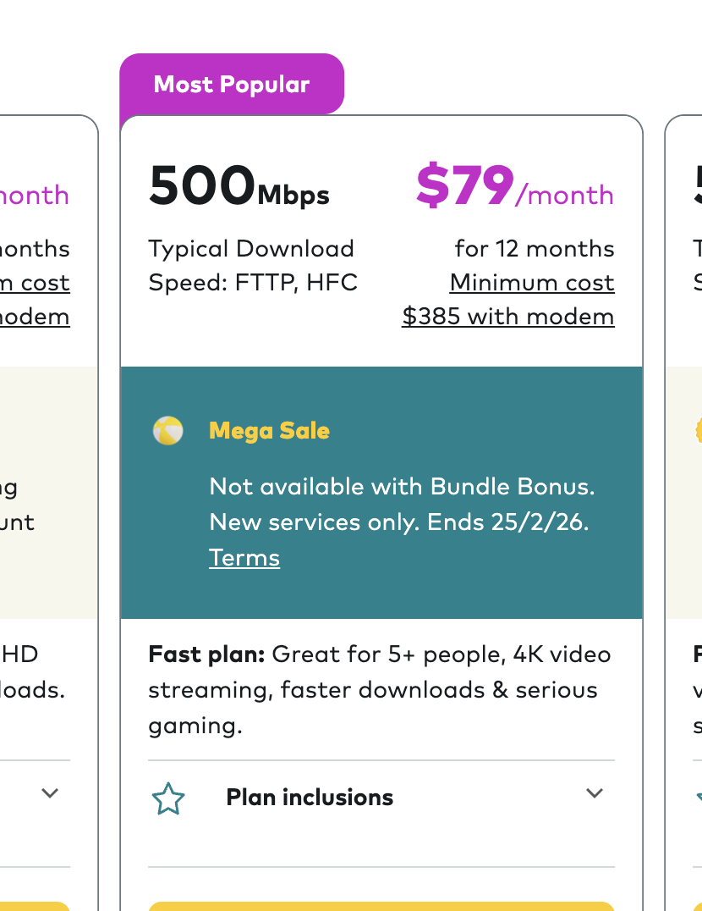Click the yellow button on the left plan card
Viewport: 702px width, 911px height.
coord(34,905)
